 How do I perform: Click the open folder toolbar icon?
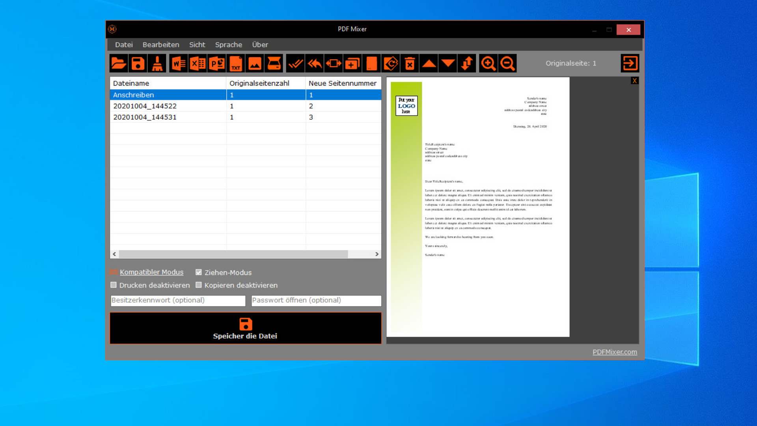coord(119,64)
